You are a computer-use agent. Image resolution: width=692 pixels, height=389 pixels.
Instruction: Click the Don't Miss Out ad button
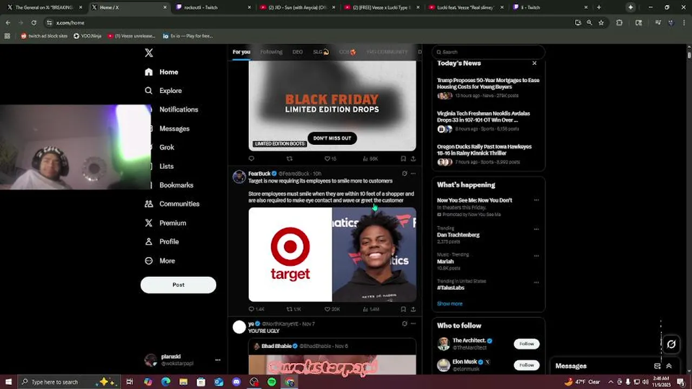(332, 138)
